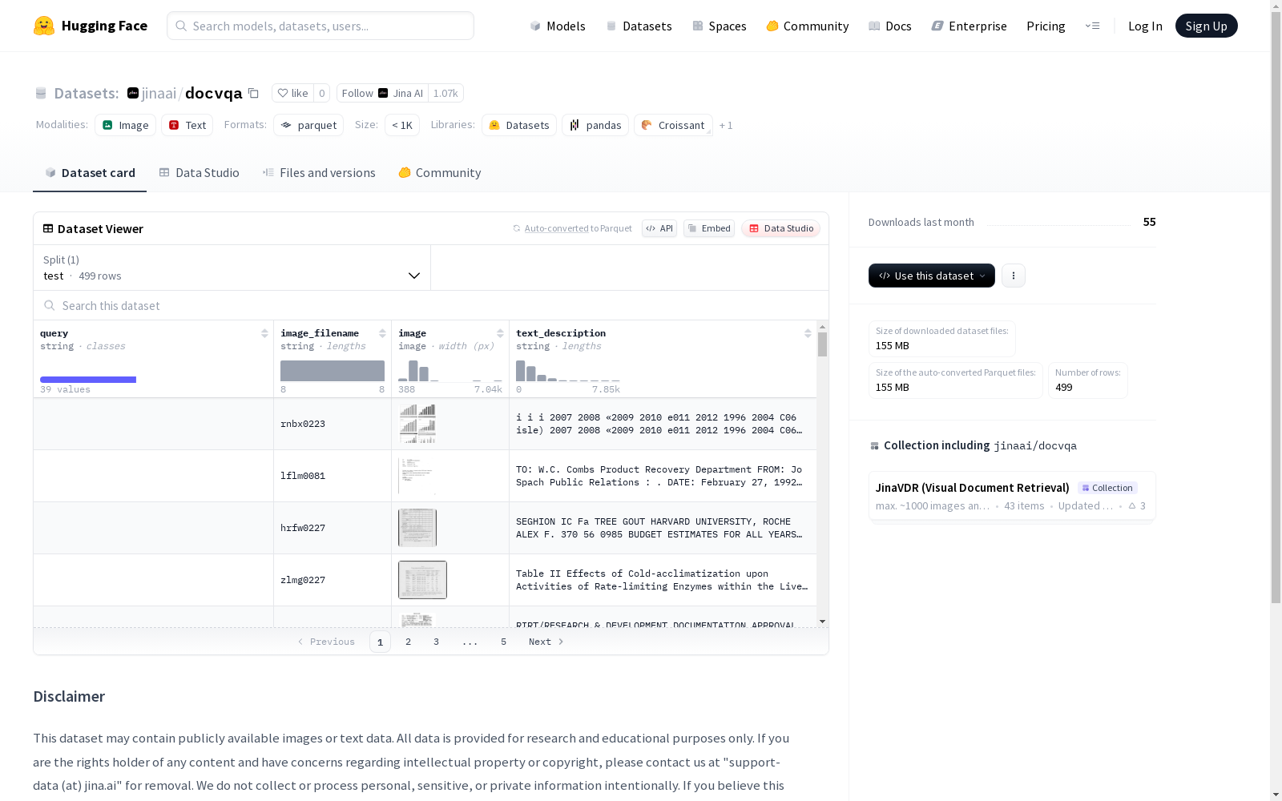Follow Jina AI organization
Image resolution: width=1282 pixels, height=801 pixels.
coord(382,93)
